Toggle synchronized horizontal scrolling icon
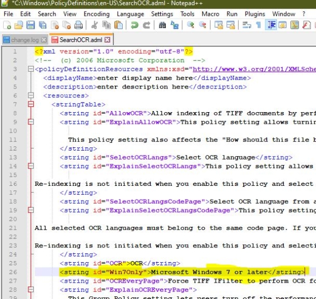This screenshot has width=316, height=299. [x=231, y=25]
